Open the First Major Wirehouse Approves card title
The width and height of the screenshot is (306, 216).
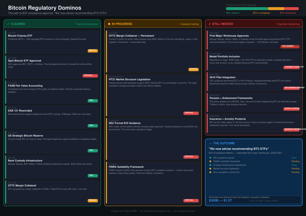(229, 36)
